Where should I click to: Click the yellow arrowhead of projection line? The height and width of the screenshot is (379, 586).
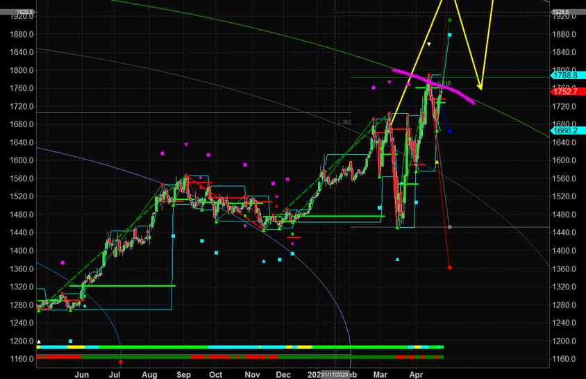[x=480, y=87]
